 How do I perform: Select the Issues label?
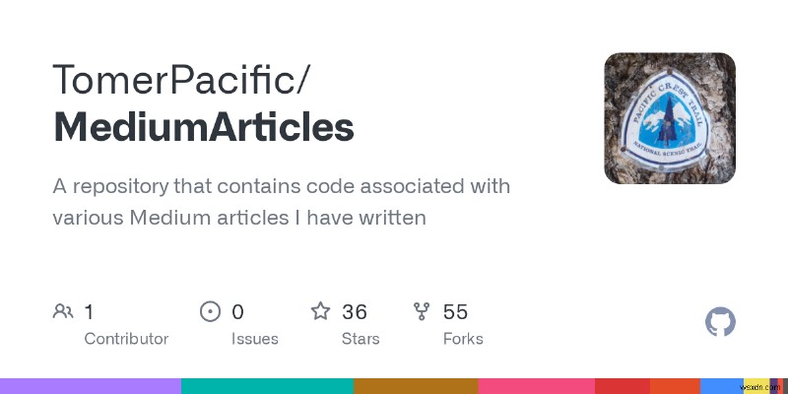252,339
